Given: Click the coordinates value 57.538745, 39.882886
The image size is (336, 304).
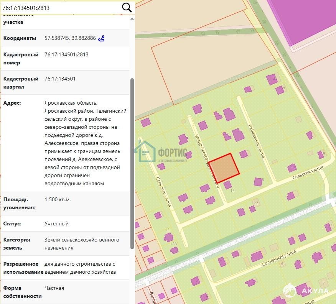Looking at the screenshot, I should (x=70, y=38).
